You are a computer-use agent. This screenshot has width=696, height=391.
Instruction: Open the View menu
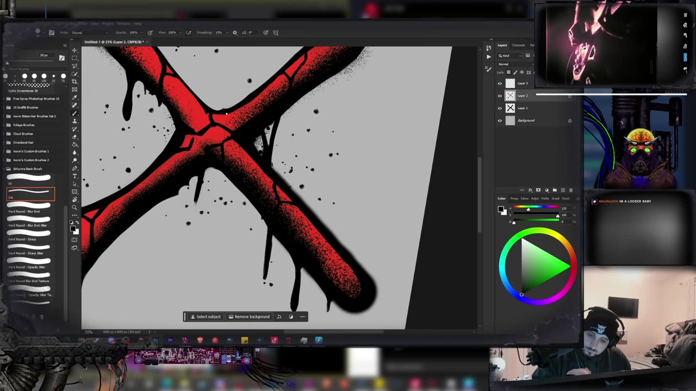[95, 23]
